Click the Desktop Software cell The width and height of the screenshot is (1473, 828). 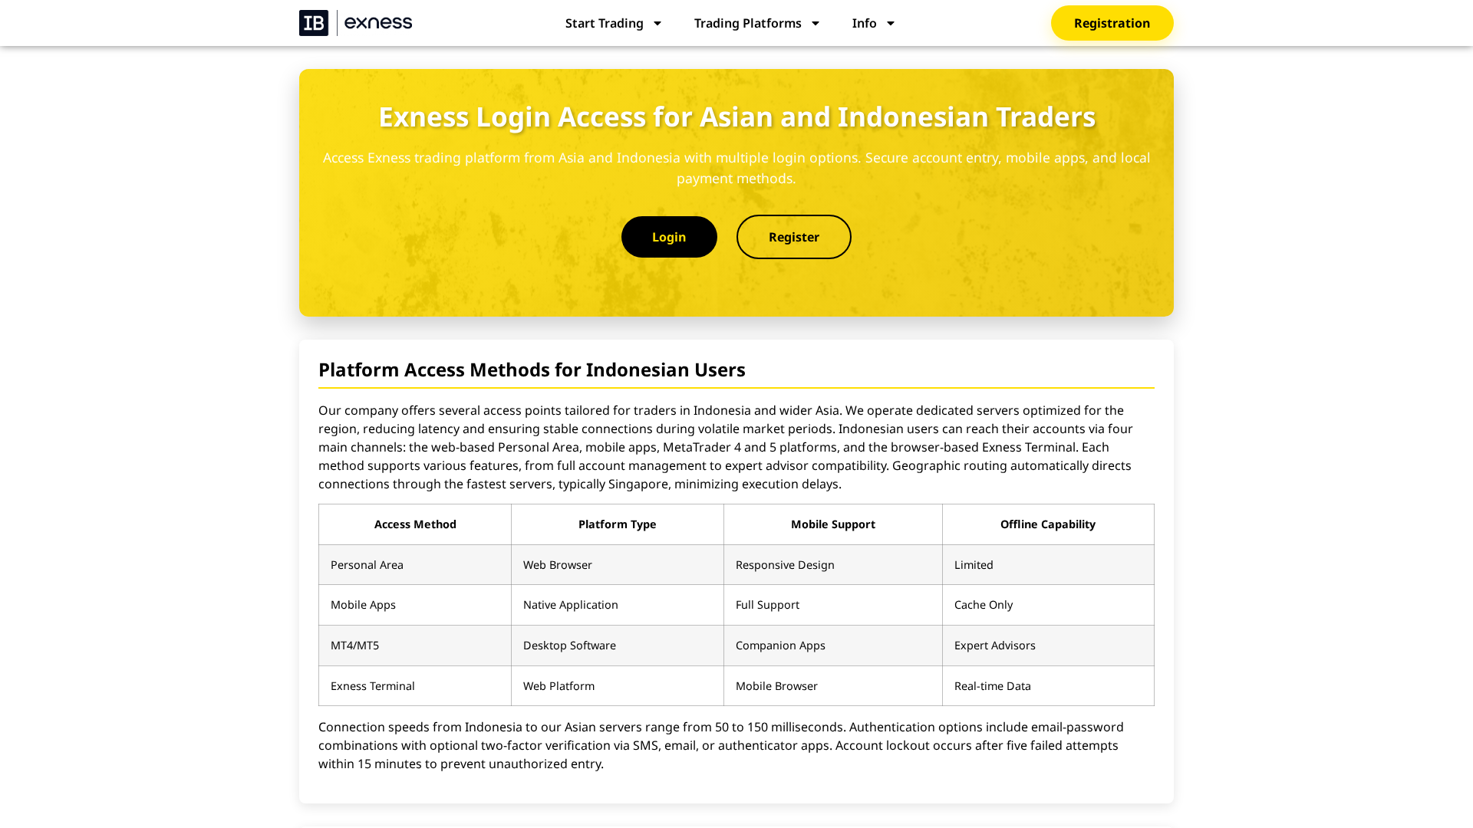click(618, 646)
